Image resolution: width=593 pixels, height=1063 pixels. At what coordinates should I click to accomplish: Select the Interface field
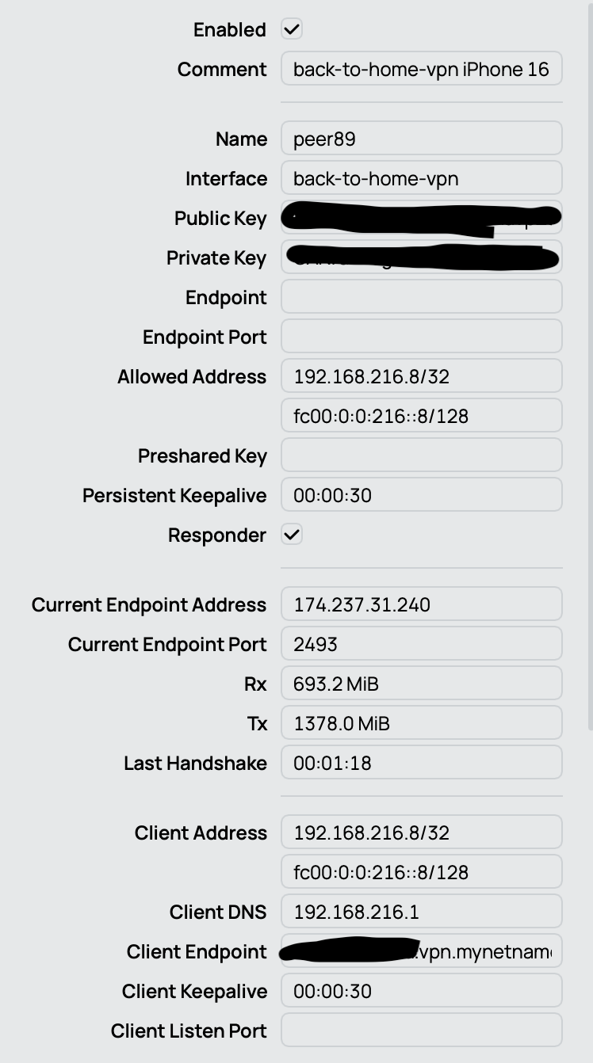421,179
